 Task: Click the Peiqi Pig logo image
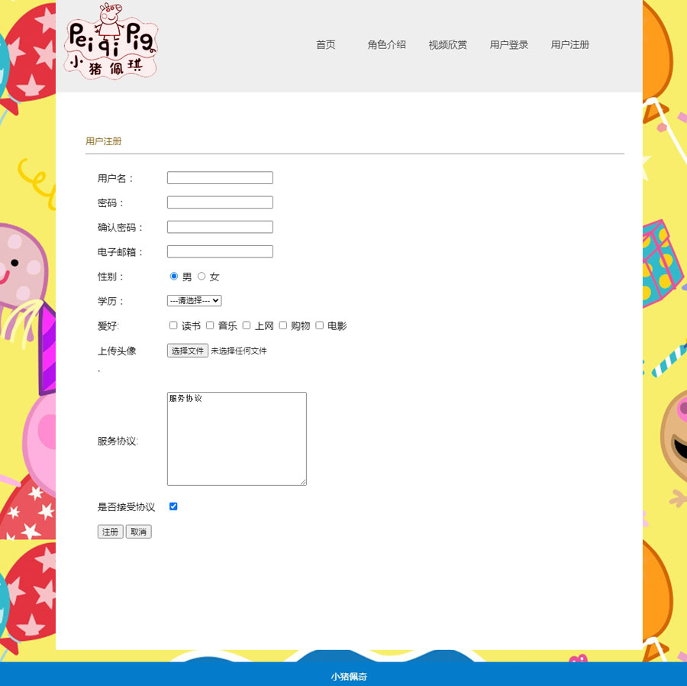coord(111,42)
